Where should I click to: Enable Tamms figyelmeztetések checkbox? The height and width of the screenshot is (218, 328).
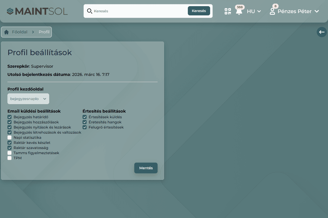click(x=9, y=153)
